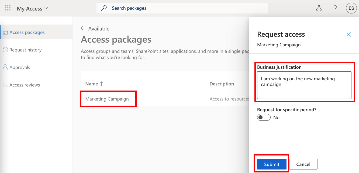
Task: Open help via question mark icon
Action: (x=335, y=8)
